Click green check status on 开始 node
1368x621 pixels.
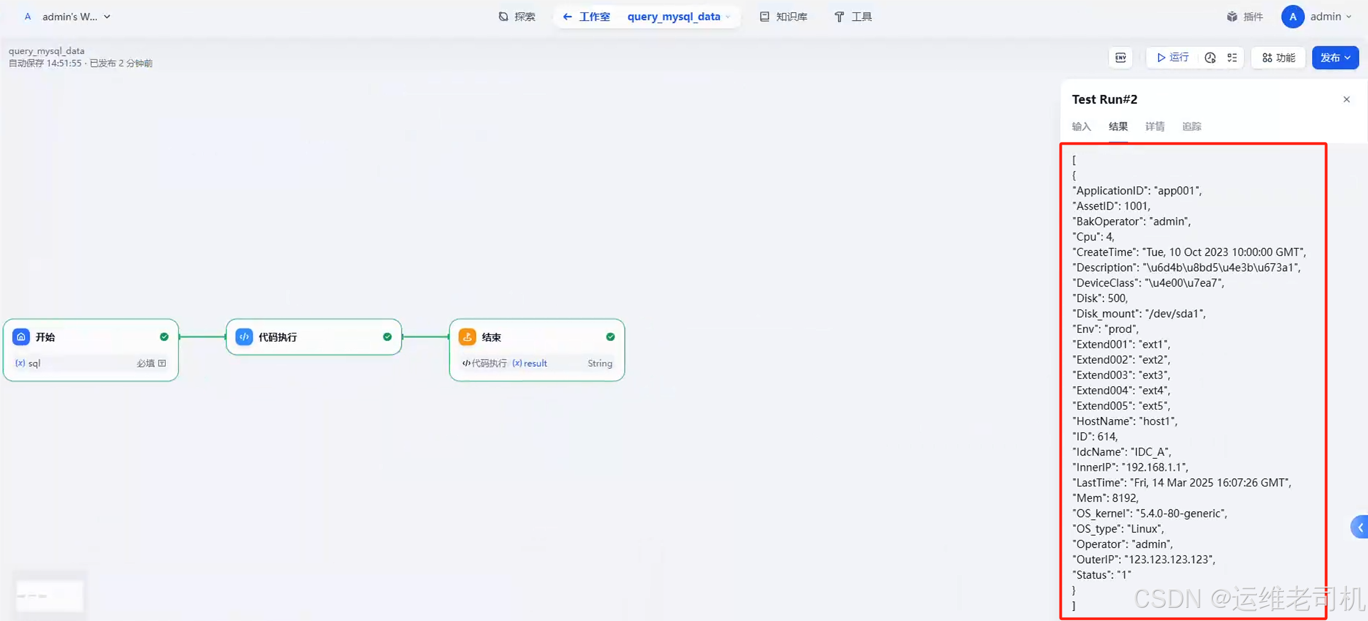[164, 337]
